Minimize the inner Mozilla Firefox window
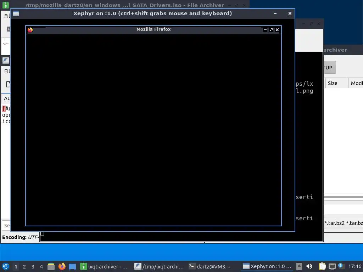The height and width of the screenshot is (272, 363). click(x=265, y=30)
